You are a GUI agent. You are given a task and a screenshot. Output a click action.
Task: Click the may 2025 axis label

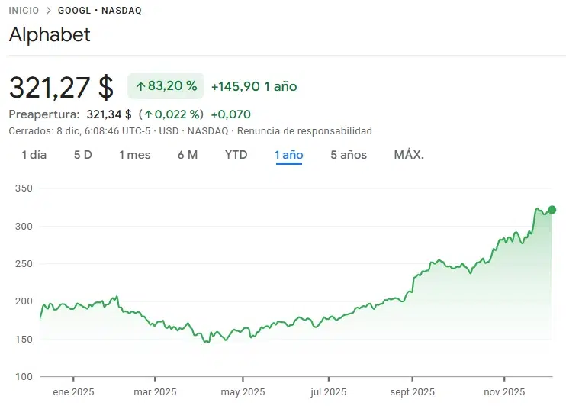(242, 391)
